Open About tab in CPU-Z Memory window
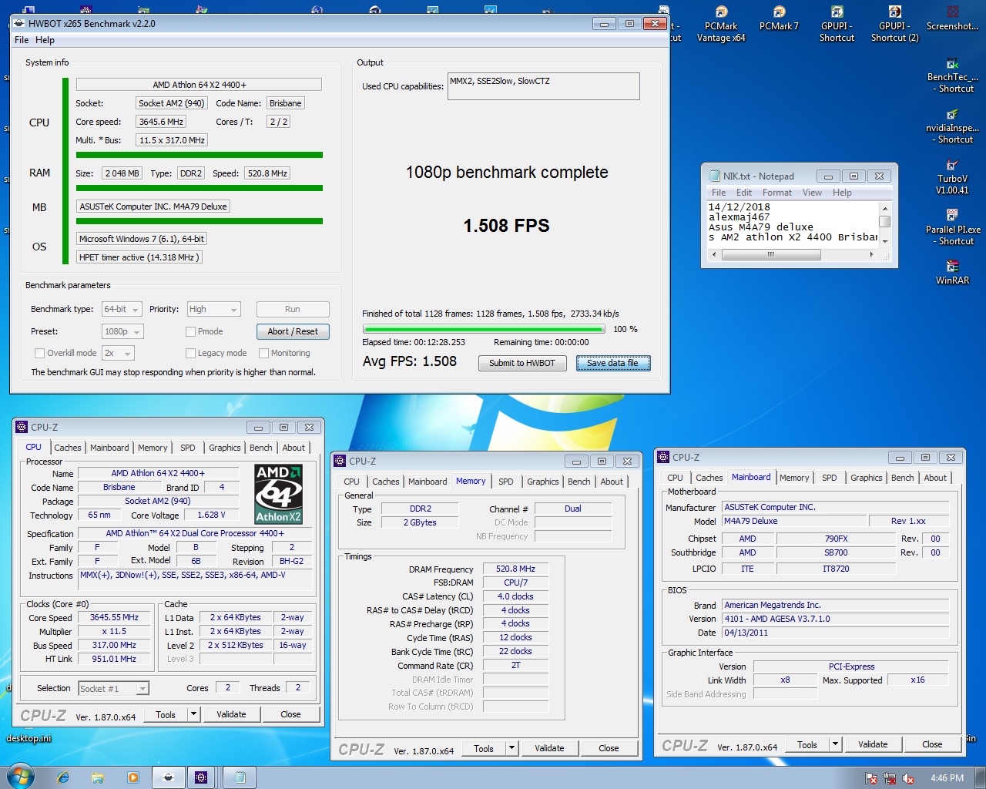 [x=612, y=482]
